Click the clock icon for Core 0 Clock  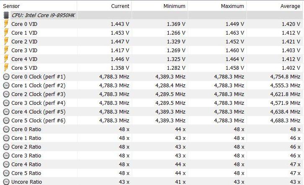tap(6, 77)
